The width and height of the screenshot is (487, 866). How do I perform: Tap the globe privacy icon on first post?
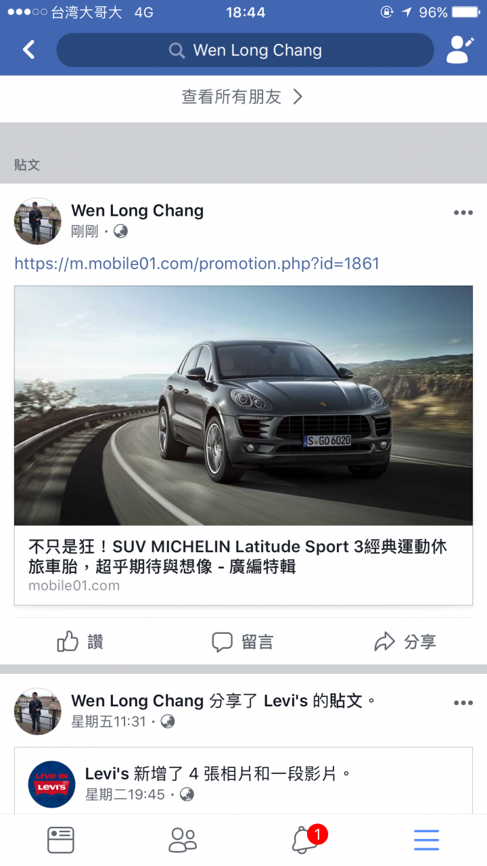tap(120, 231)
